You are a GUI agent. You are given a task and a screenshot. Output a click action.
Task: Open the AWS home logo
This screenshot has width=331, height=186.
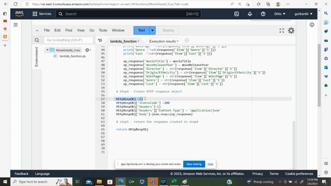[x=20, y=14]
